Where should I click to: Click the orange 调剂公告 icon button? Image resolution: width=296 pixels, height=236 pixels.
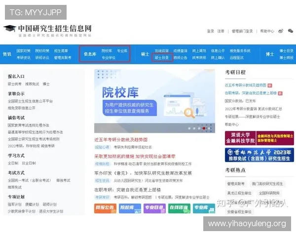pos(106,208)
